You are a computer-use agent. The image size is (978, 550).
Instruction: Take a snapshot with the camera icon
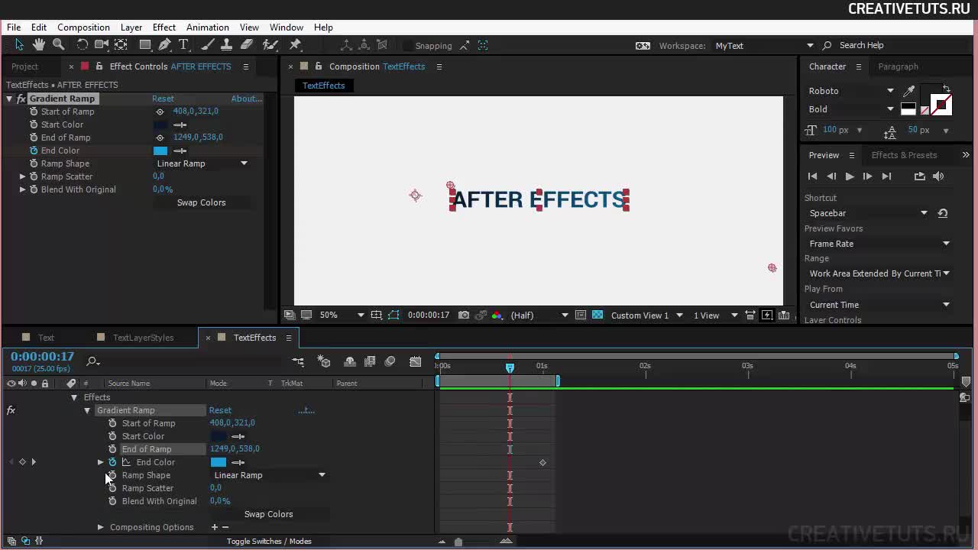[464, 315]
